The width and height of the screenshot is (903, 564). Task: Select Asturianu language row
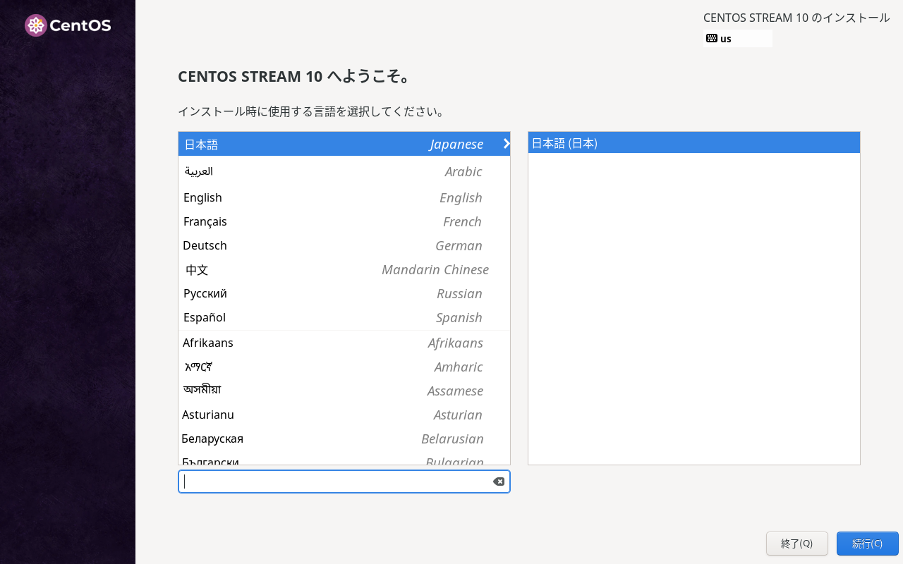[x=344, y=415]
